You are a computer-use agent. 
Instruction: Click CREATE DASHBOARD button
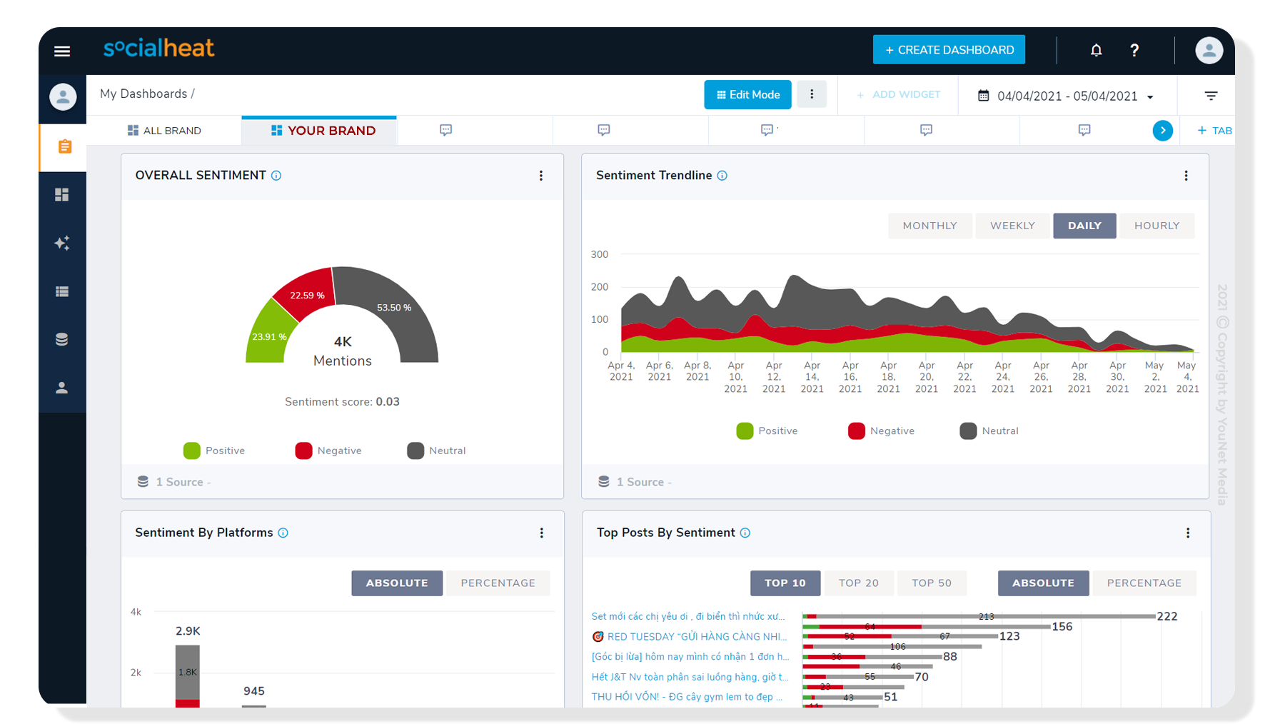pyautogui.click(x=949, y=50)
